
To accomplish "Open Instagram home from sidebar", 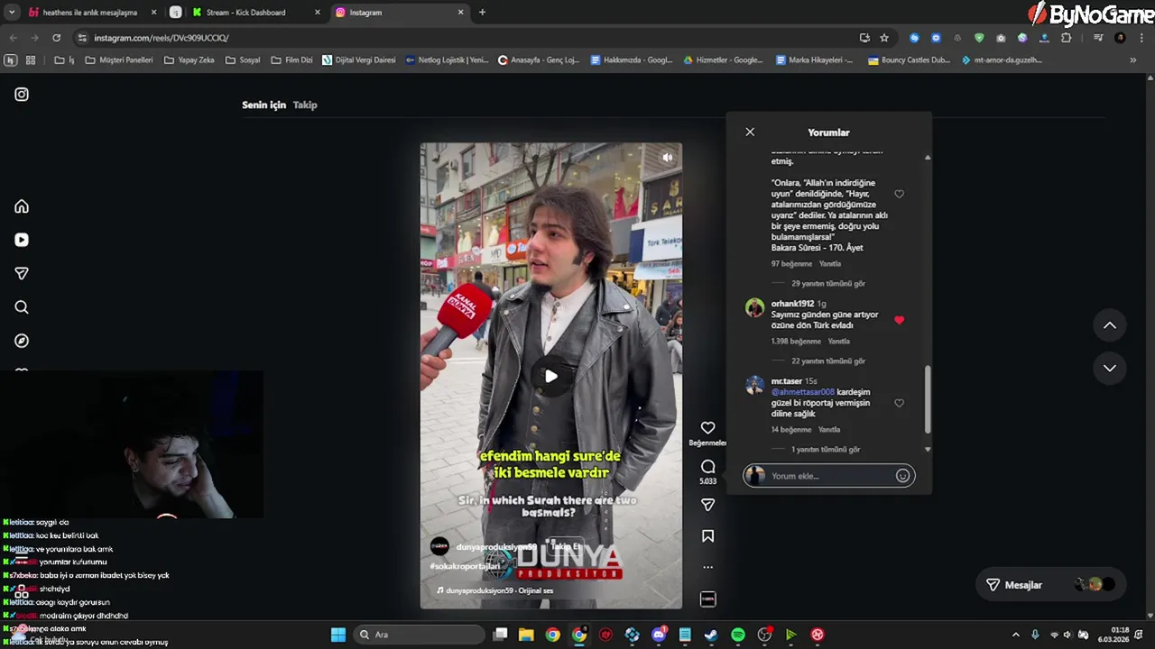I will [22, 206].
